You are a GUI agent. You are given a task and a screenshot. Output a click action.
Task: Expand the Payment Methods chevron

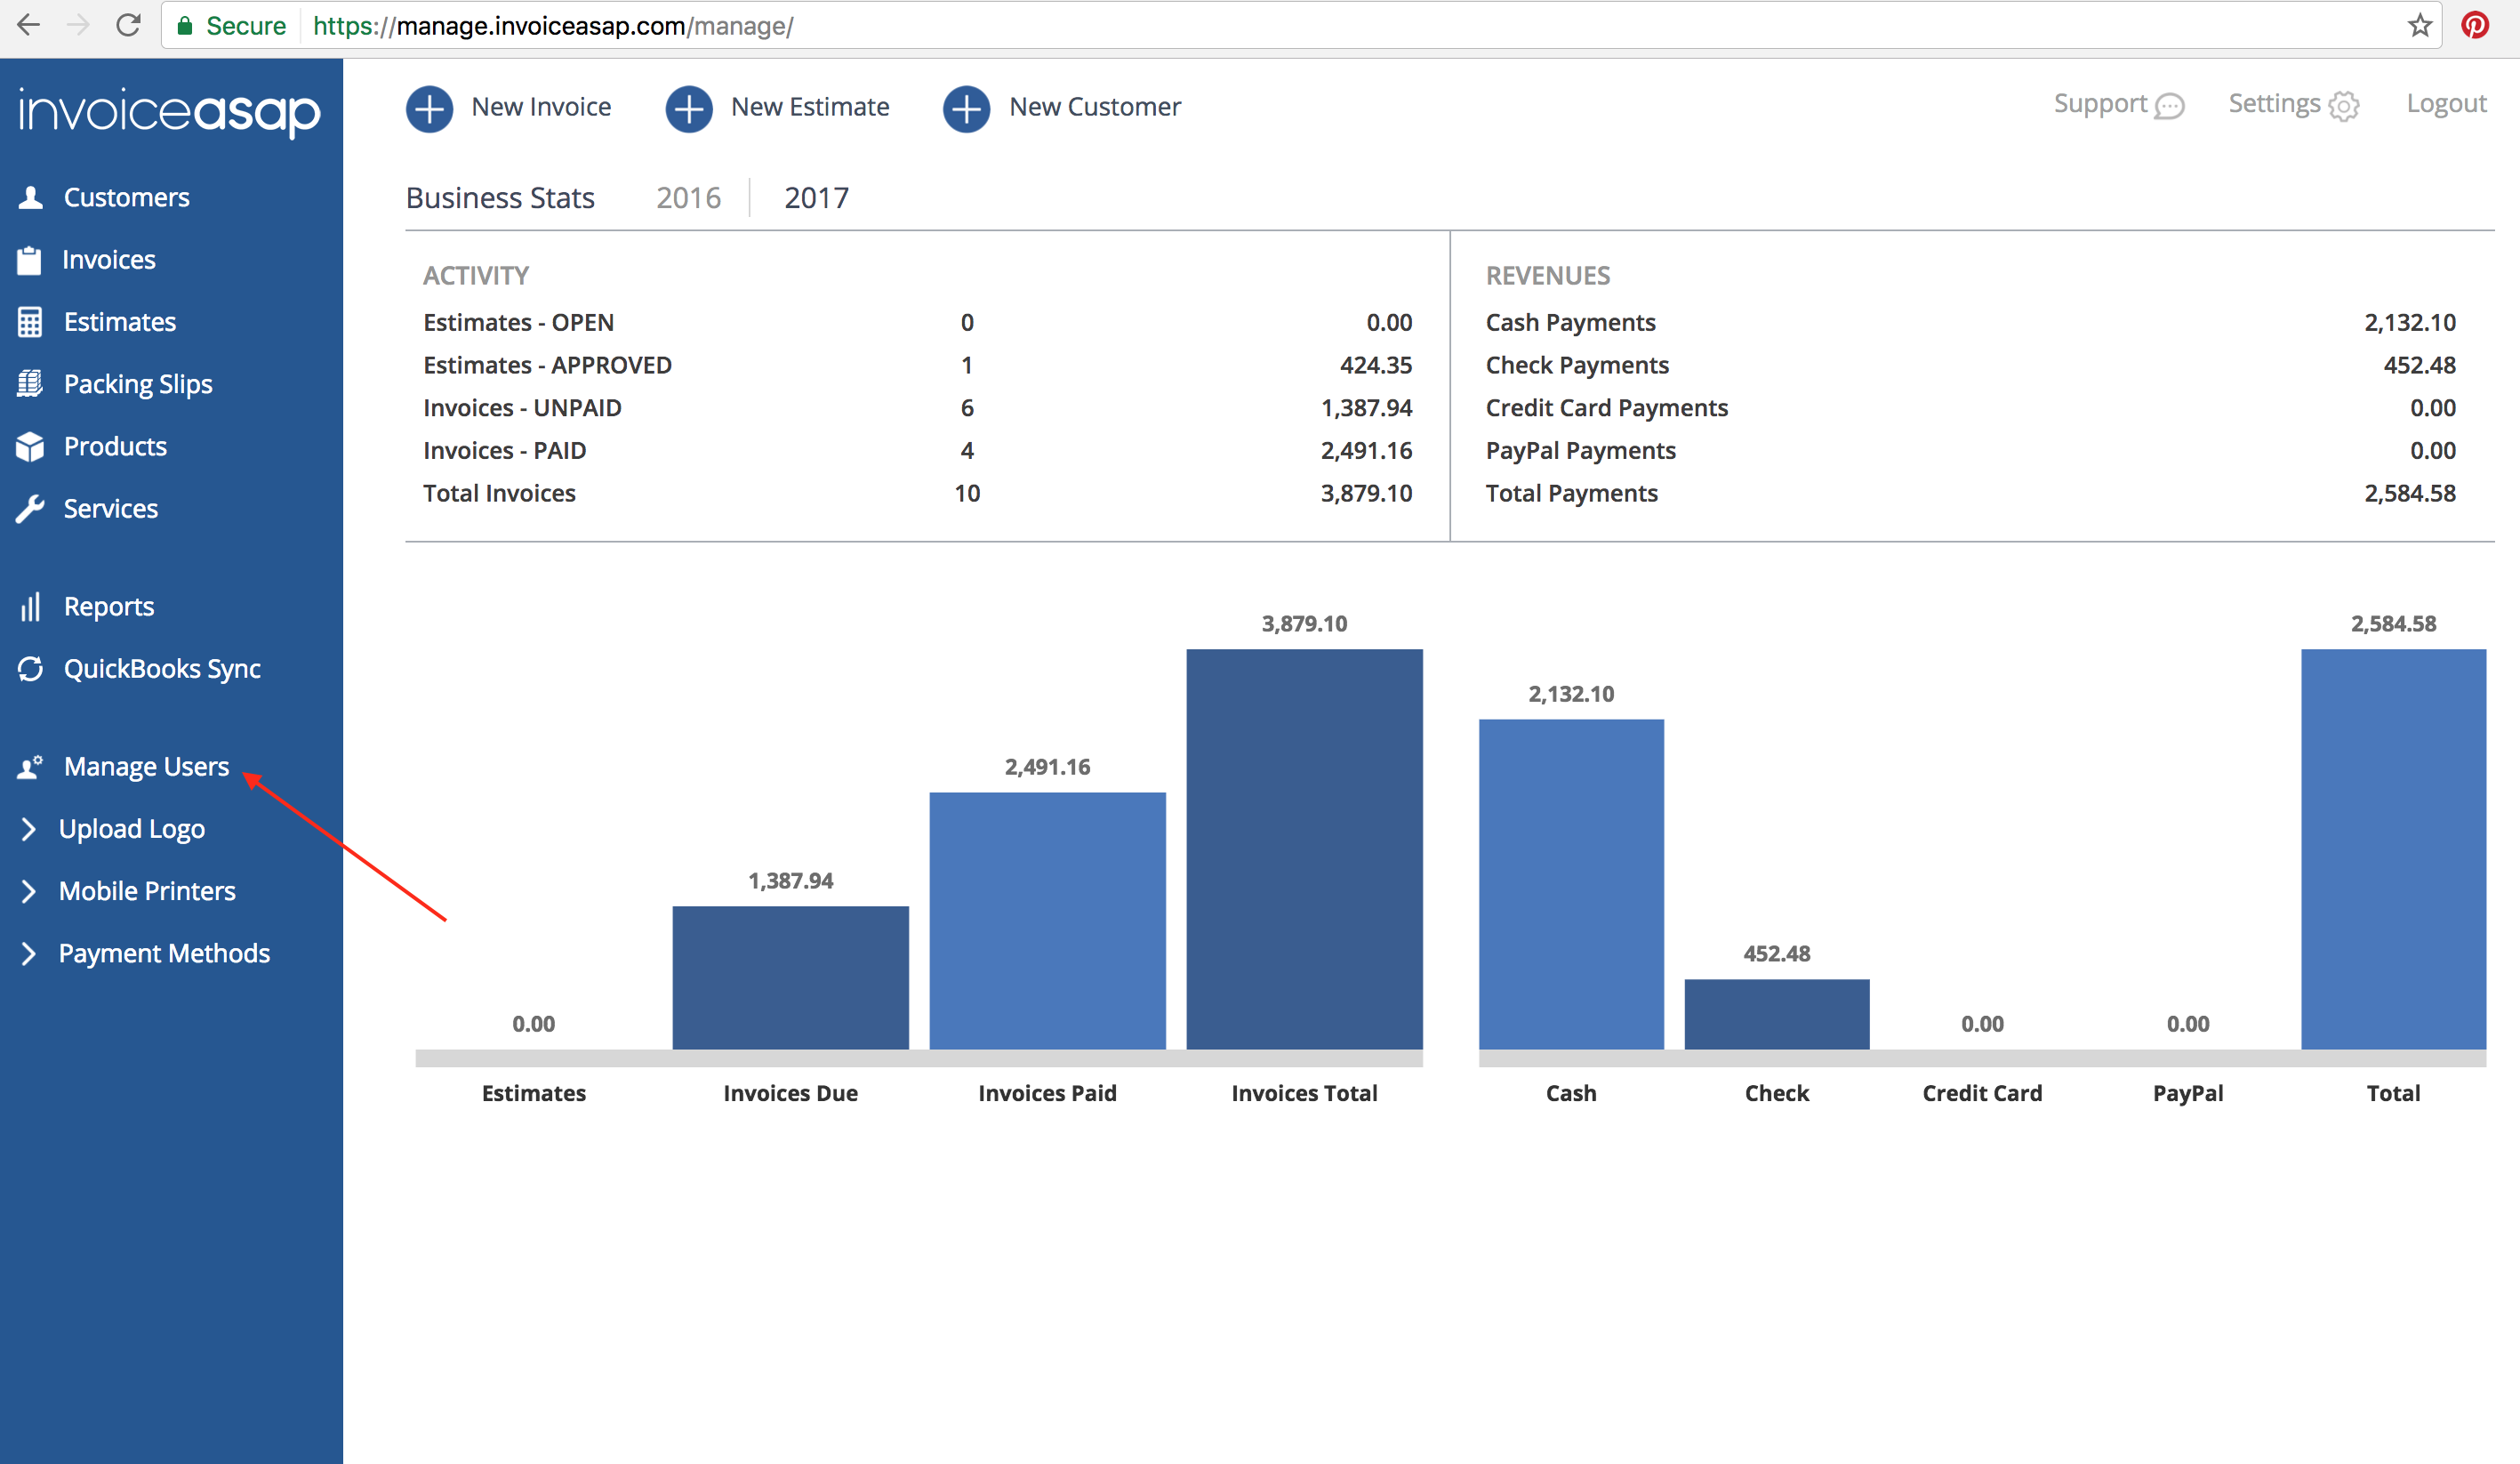(29, 954)
